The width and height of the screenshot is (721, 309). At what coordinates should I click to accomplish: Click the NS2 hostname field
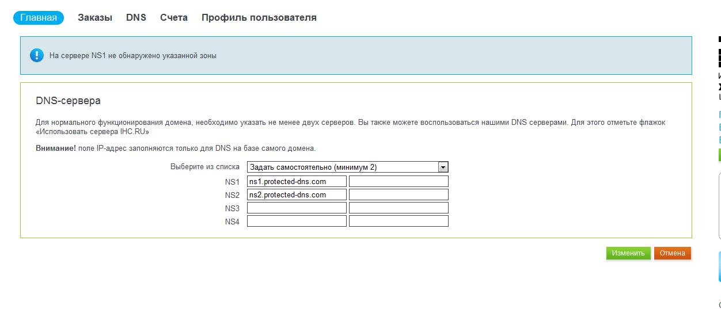297,194
